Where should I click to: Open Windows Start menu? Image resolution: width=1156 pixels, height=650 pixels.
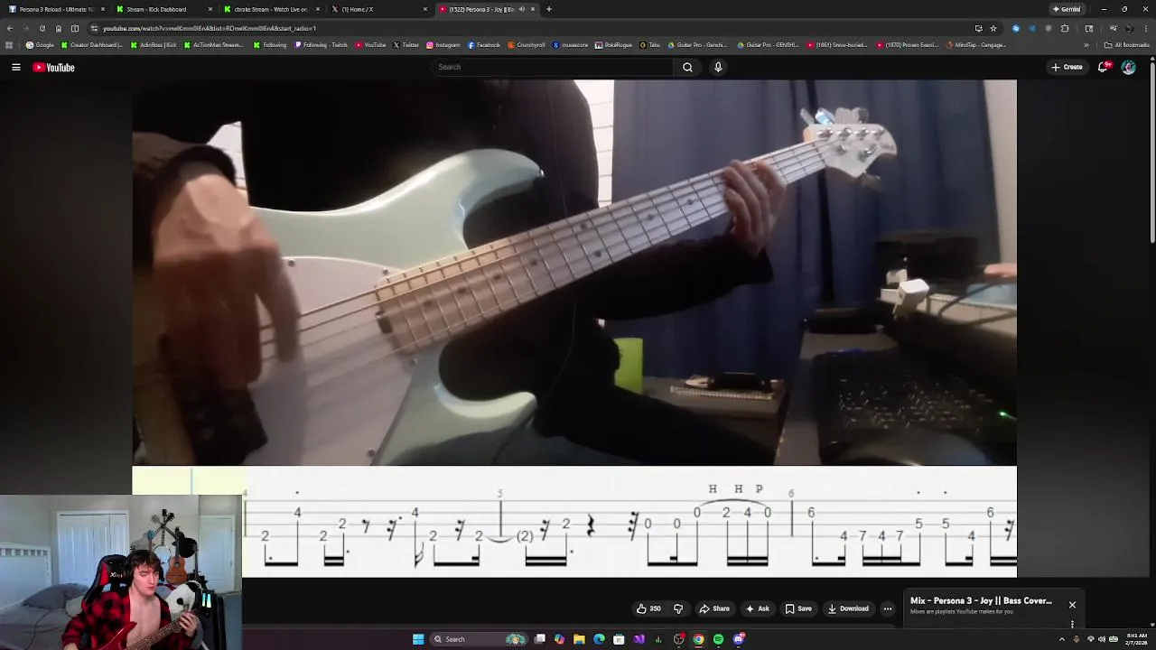pyautogui.click(x=418, y=639)
